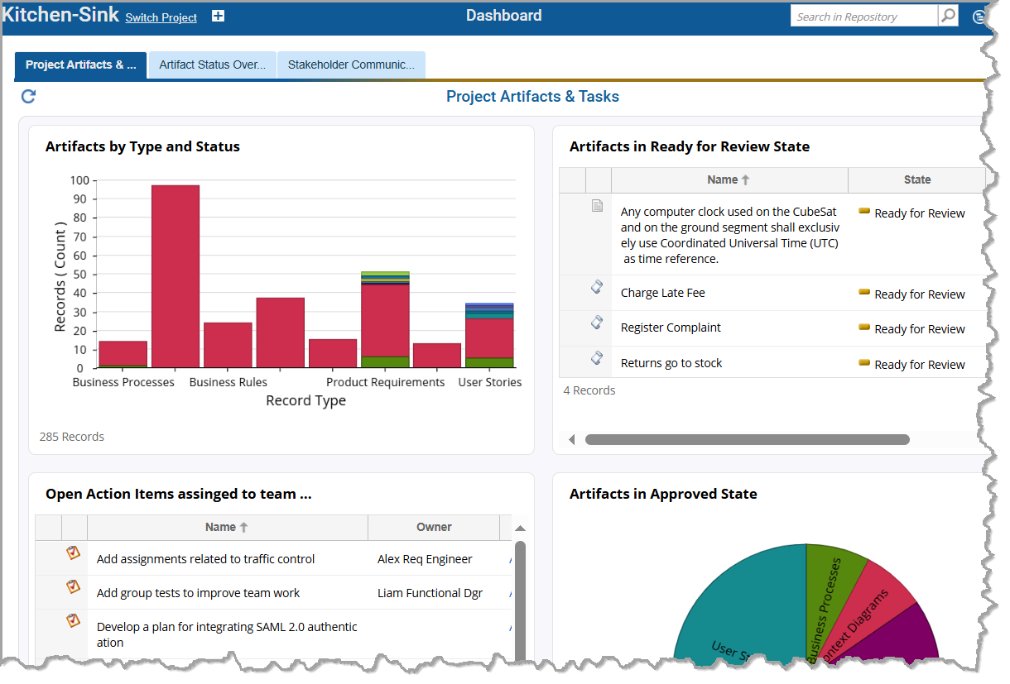This screenshot has width=1010, height=684.
Task: Click the Owner column header
Action: click(x=434, y=527)
